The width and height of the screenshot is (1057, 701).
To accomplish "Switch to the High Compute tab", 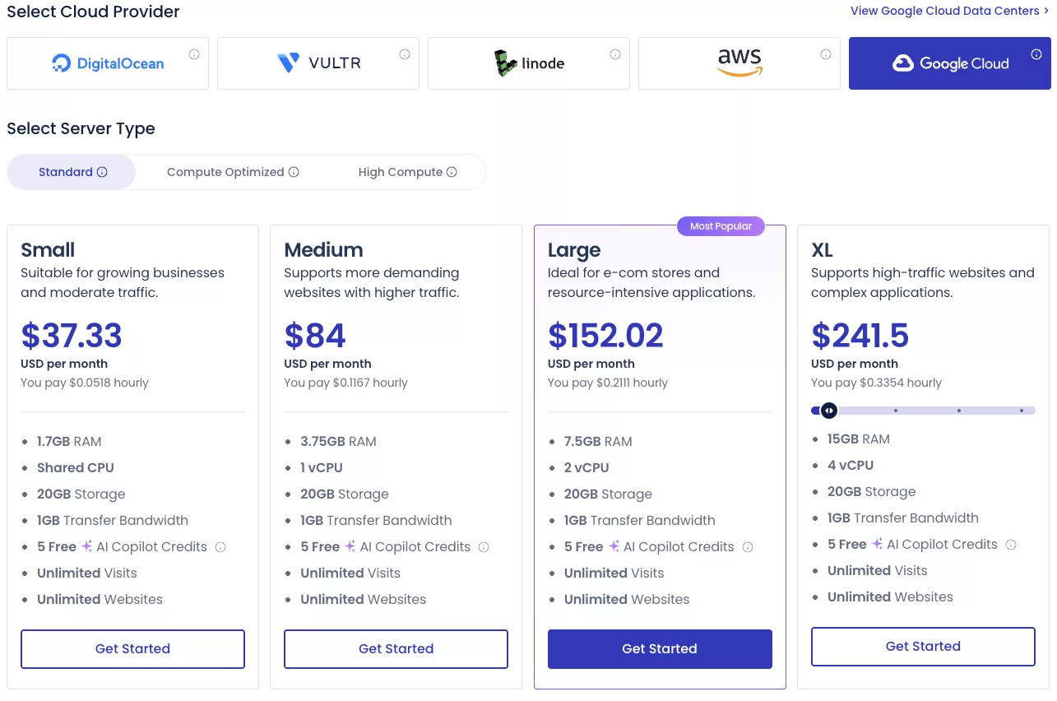I will tap(401, 172).
